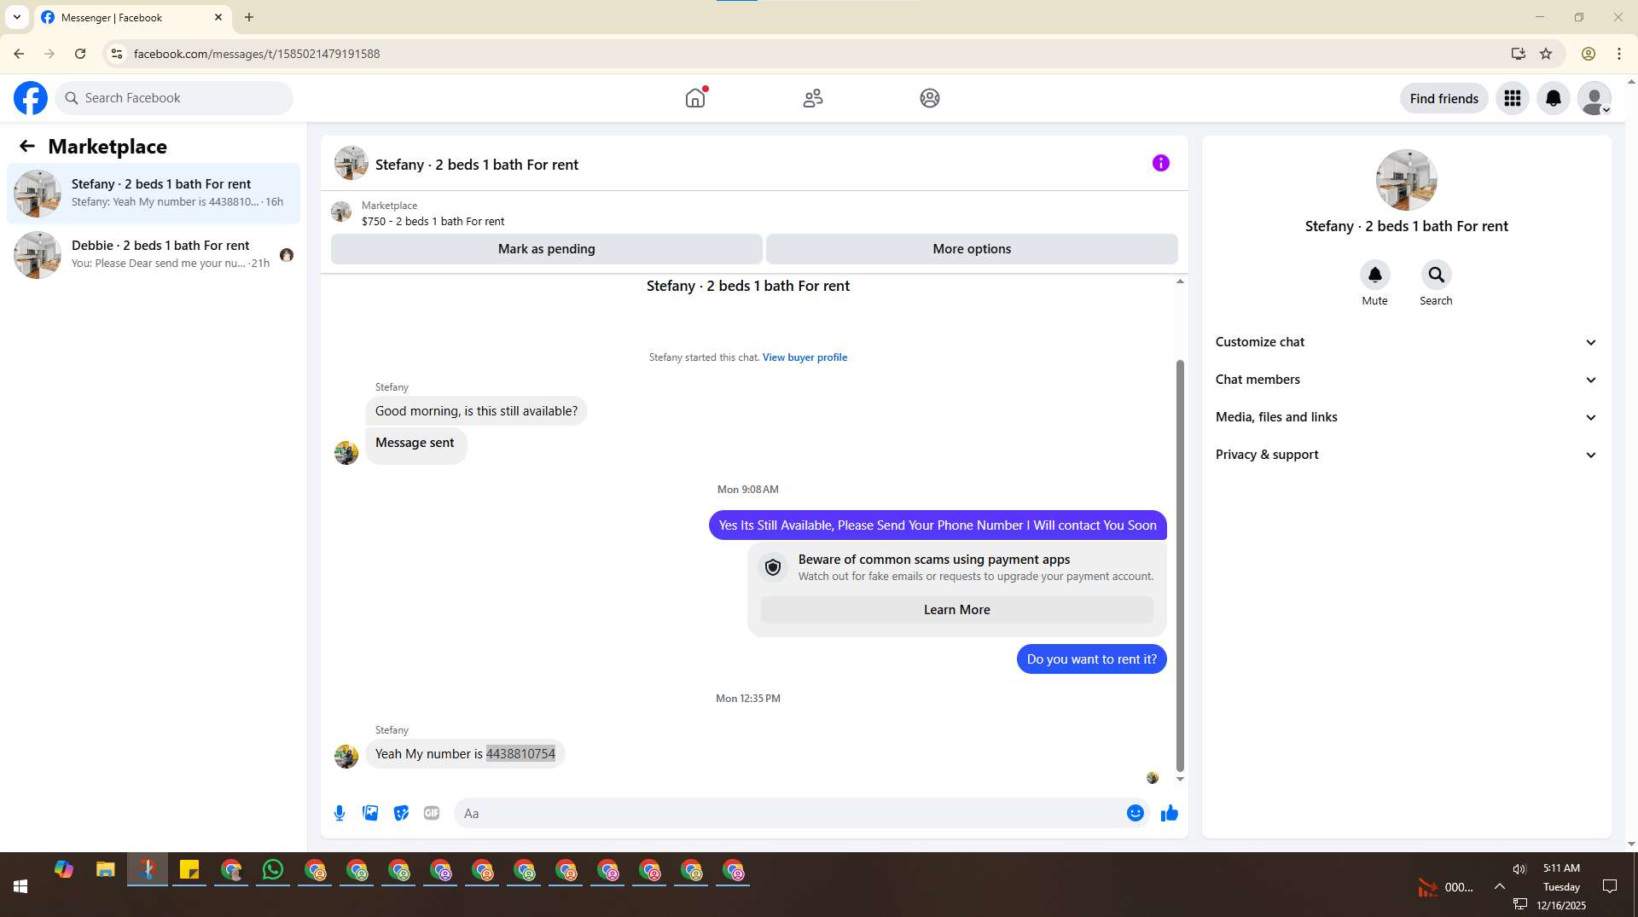Click the Aa message input field

(789, 813)
